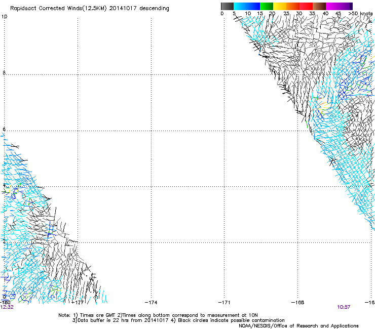
Task: Click the yellow 20-25 knots color segment
Action: (x=280, y=6)
